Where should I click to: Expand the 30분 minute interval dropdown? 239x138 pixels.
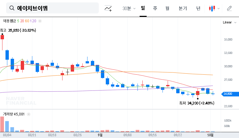[129, 9]
